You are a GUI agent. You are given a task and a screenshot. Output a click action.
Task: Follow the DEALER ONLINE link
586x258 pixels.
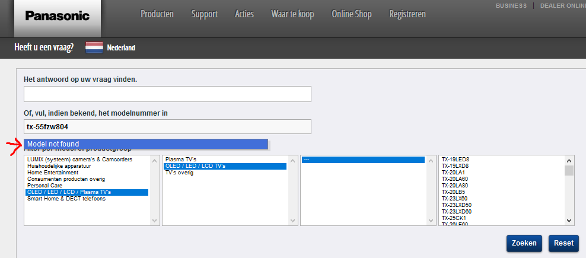pos(563,5)
